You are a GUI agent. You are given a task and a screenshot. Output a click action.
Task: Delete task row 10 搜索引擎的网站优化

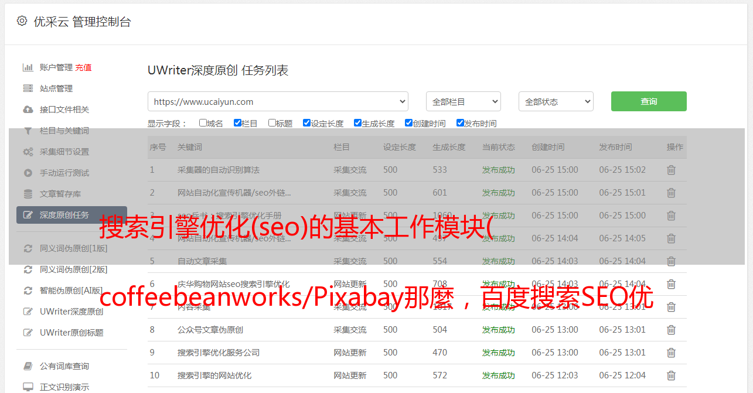click(671, 375)
